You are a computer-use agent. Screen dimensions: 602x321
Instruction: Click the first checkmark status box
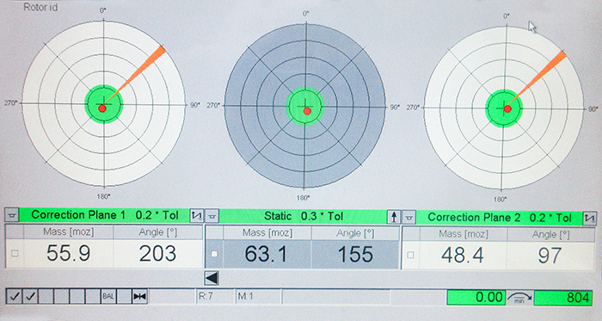click(x=15, y=296)
